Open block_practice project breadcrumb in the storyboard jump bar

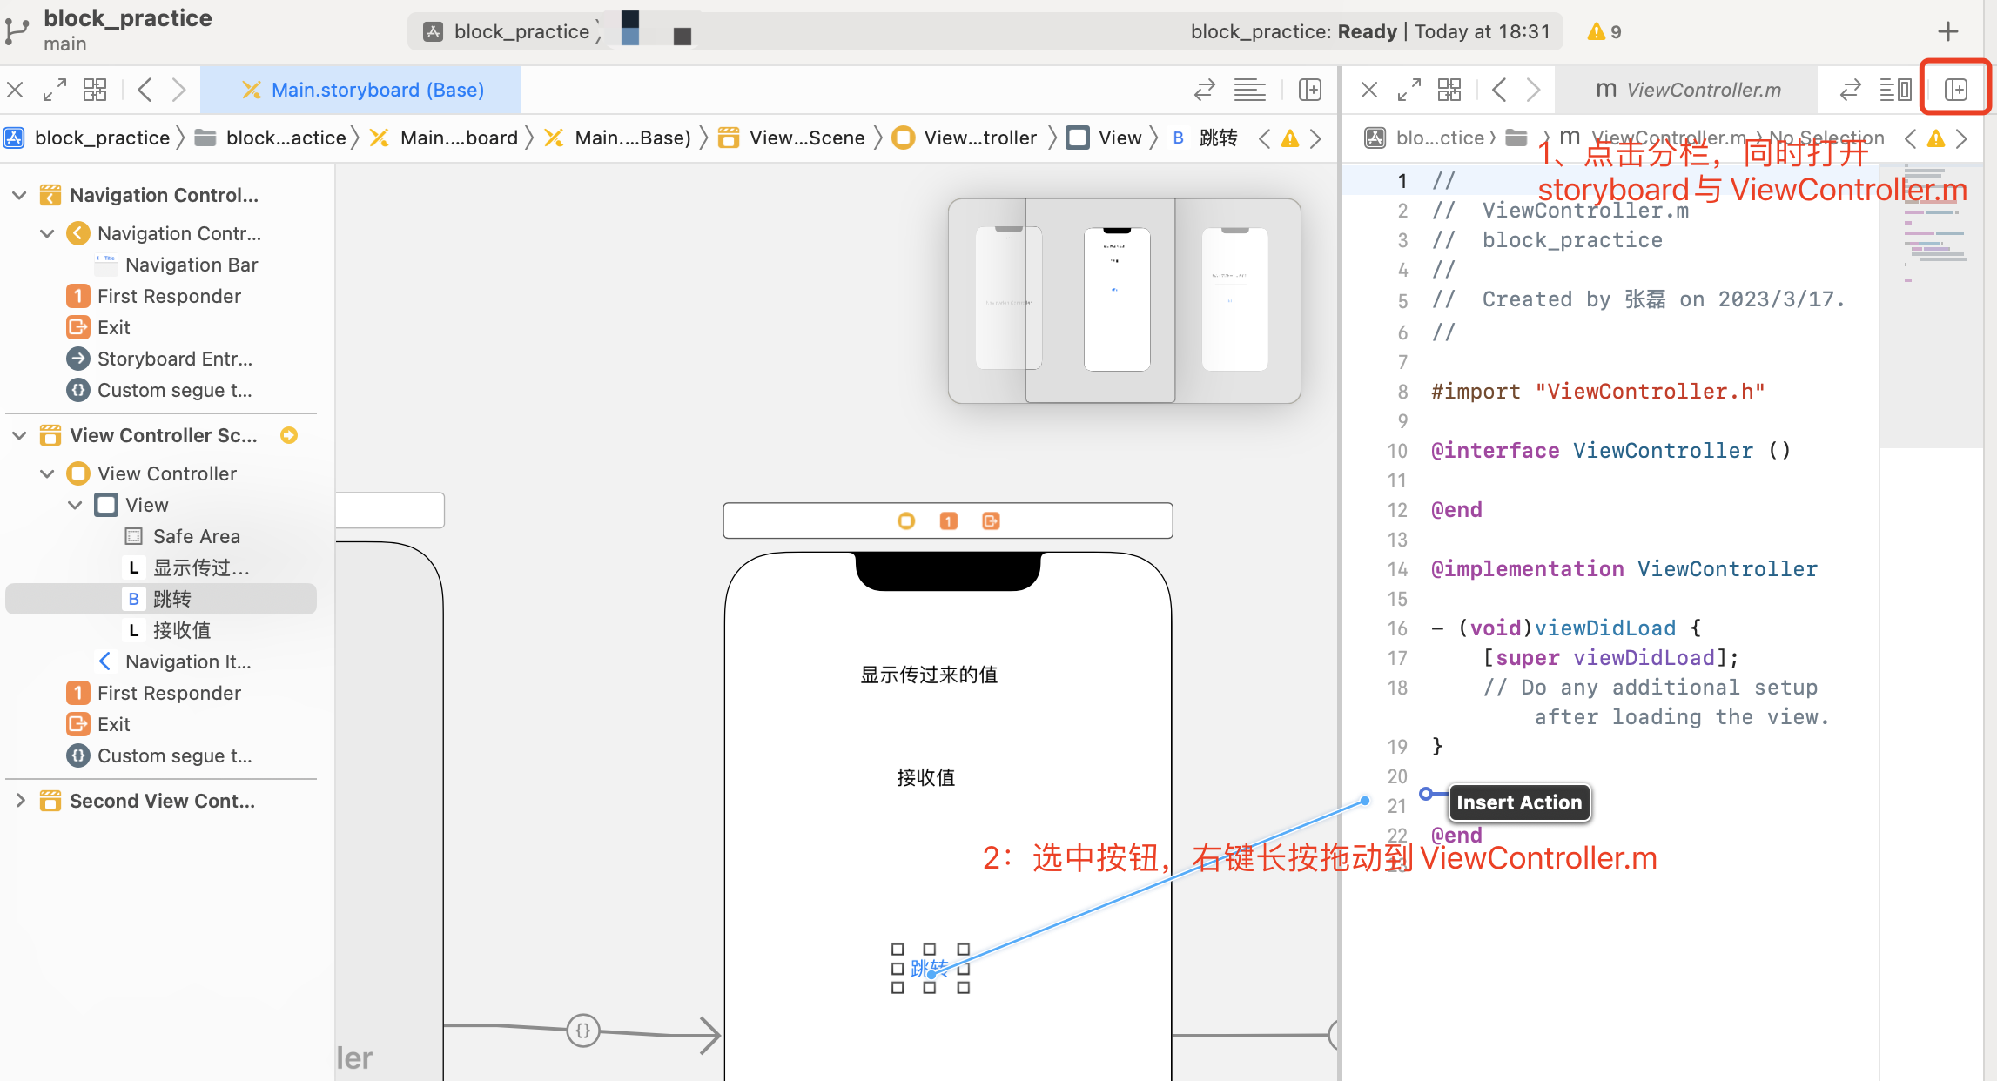(87, 138)
